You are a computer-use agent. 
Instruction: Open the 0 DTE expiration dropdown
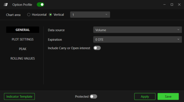(138, 39)
